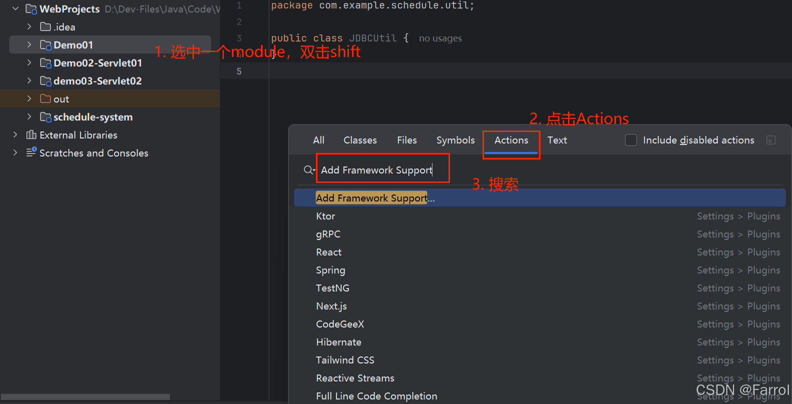The image size is (792, 404).
Task: Click the External Libraries icon
Action: (31, 135)
